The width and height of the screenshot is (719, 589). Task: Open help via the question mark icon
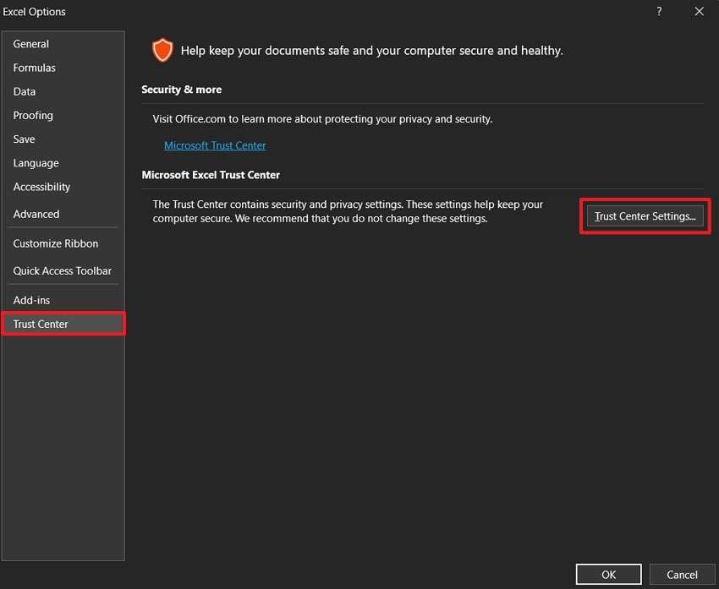(659, 12)
